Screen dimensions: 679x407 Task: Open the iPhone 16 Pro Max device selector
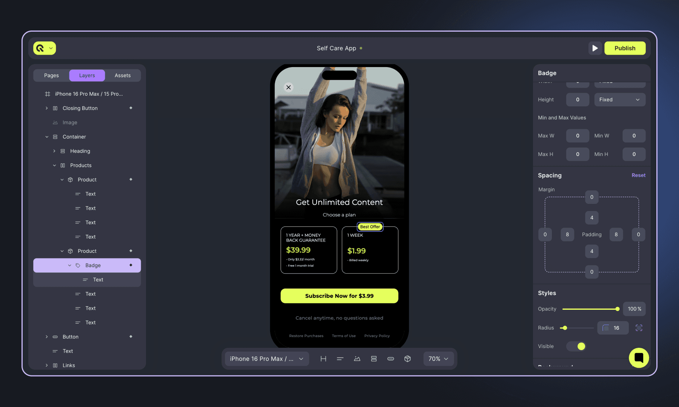click(x=266, y=358)
